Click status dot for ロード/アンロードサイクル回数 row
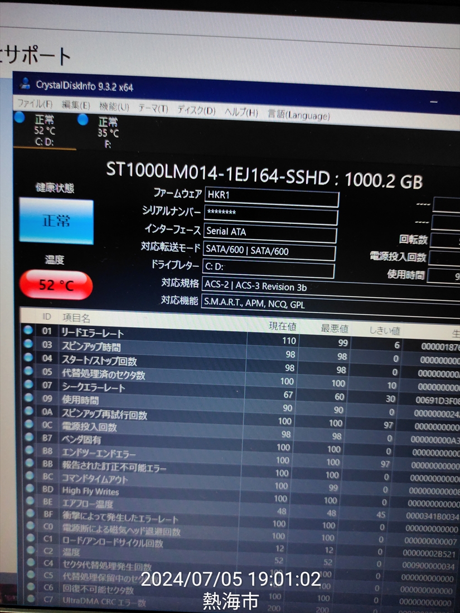460x613 pixels. tap(31, 538)
